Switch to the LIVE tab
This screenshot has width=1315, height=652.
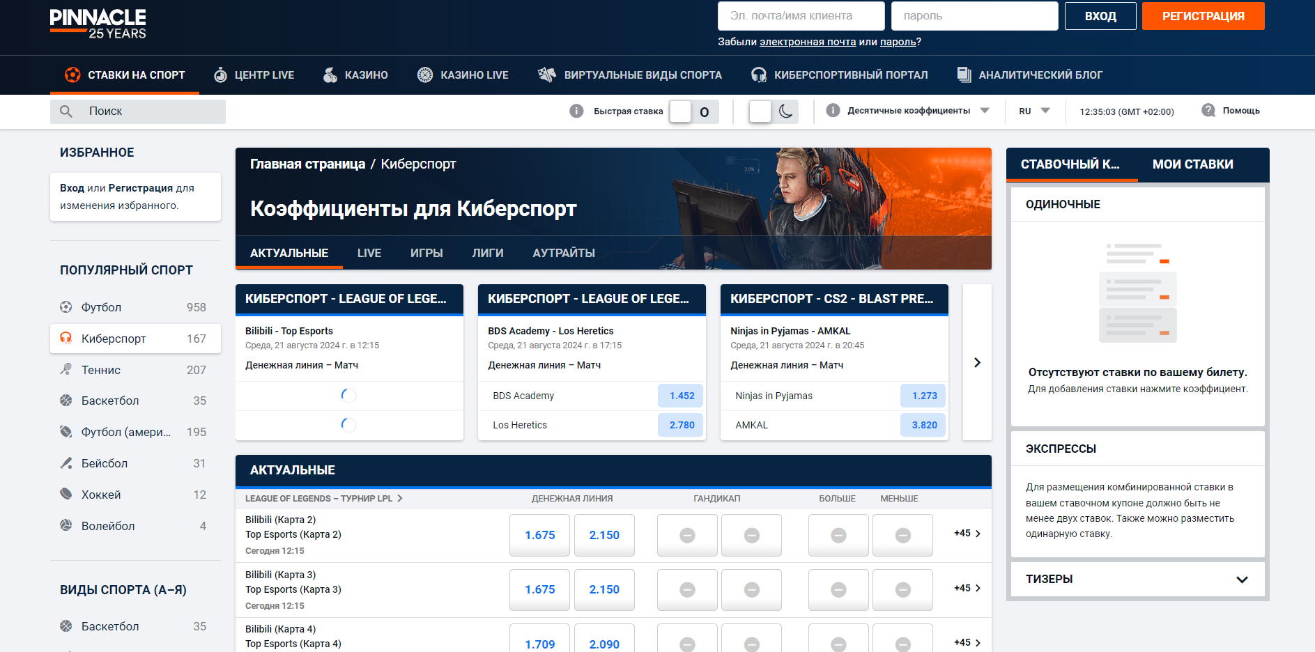[x=369, y=253]
